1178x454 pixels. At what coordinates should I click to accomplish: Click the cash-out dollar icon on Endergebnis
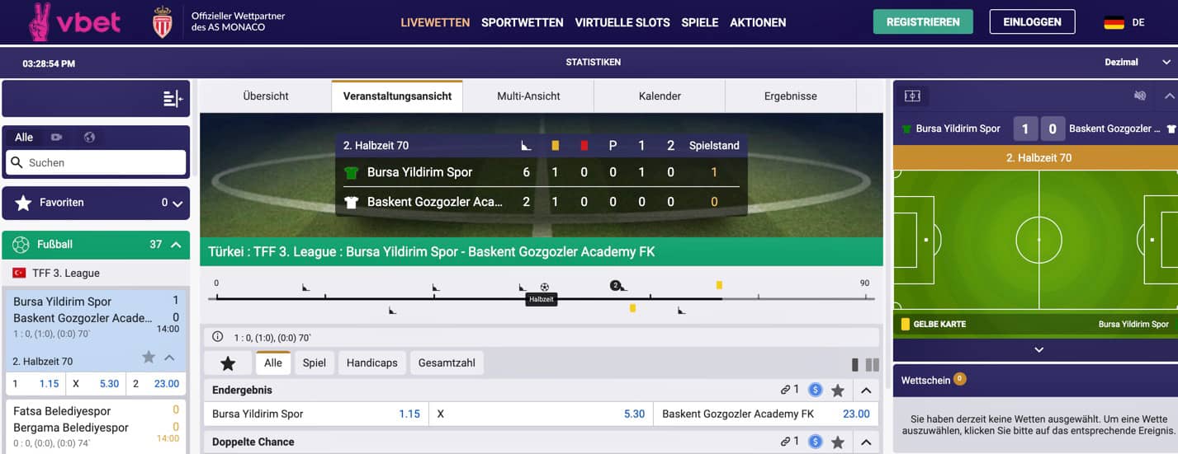pyautogui.click(x=816, y=391)
